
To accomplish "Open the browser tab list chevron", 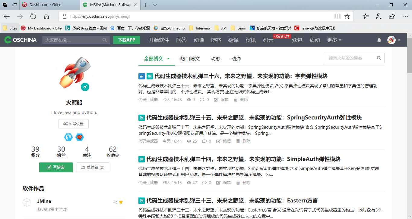I will [155, 5].
